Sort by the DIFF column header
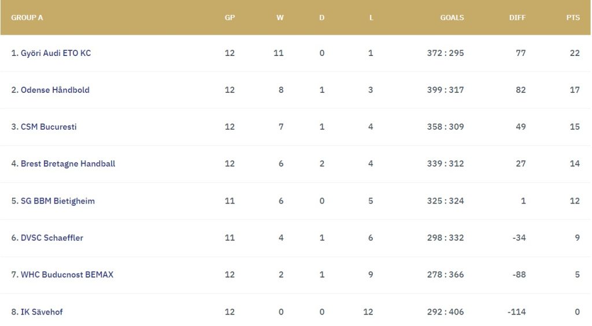Image resolution: width=592 pixels, height=326 pixels. coord(517,17)
